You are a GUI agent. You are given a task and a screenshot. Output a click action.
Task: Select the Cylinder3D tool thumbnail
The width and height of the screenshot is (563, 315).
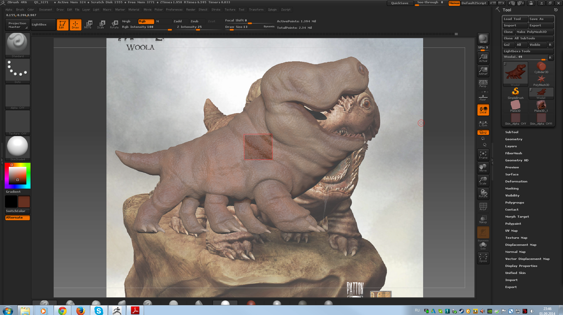(541, 68)
